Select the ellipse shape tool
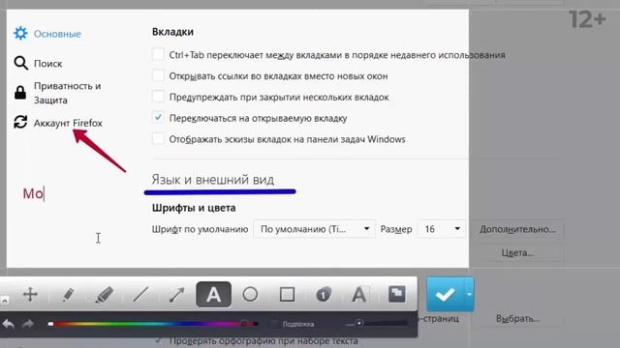Viewport: 620px width, 348px height. pyautogui.click(x=250, y=294)
